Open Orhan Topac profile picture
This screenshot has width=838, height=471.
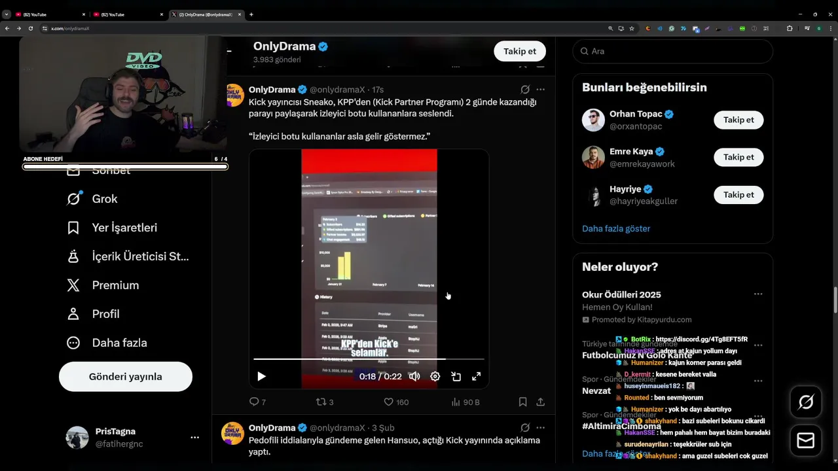pyautogui.click(x=593, y=120)
